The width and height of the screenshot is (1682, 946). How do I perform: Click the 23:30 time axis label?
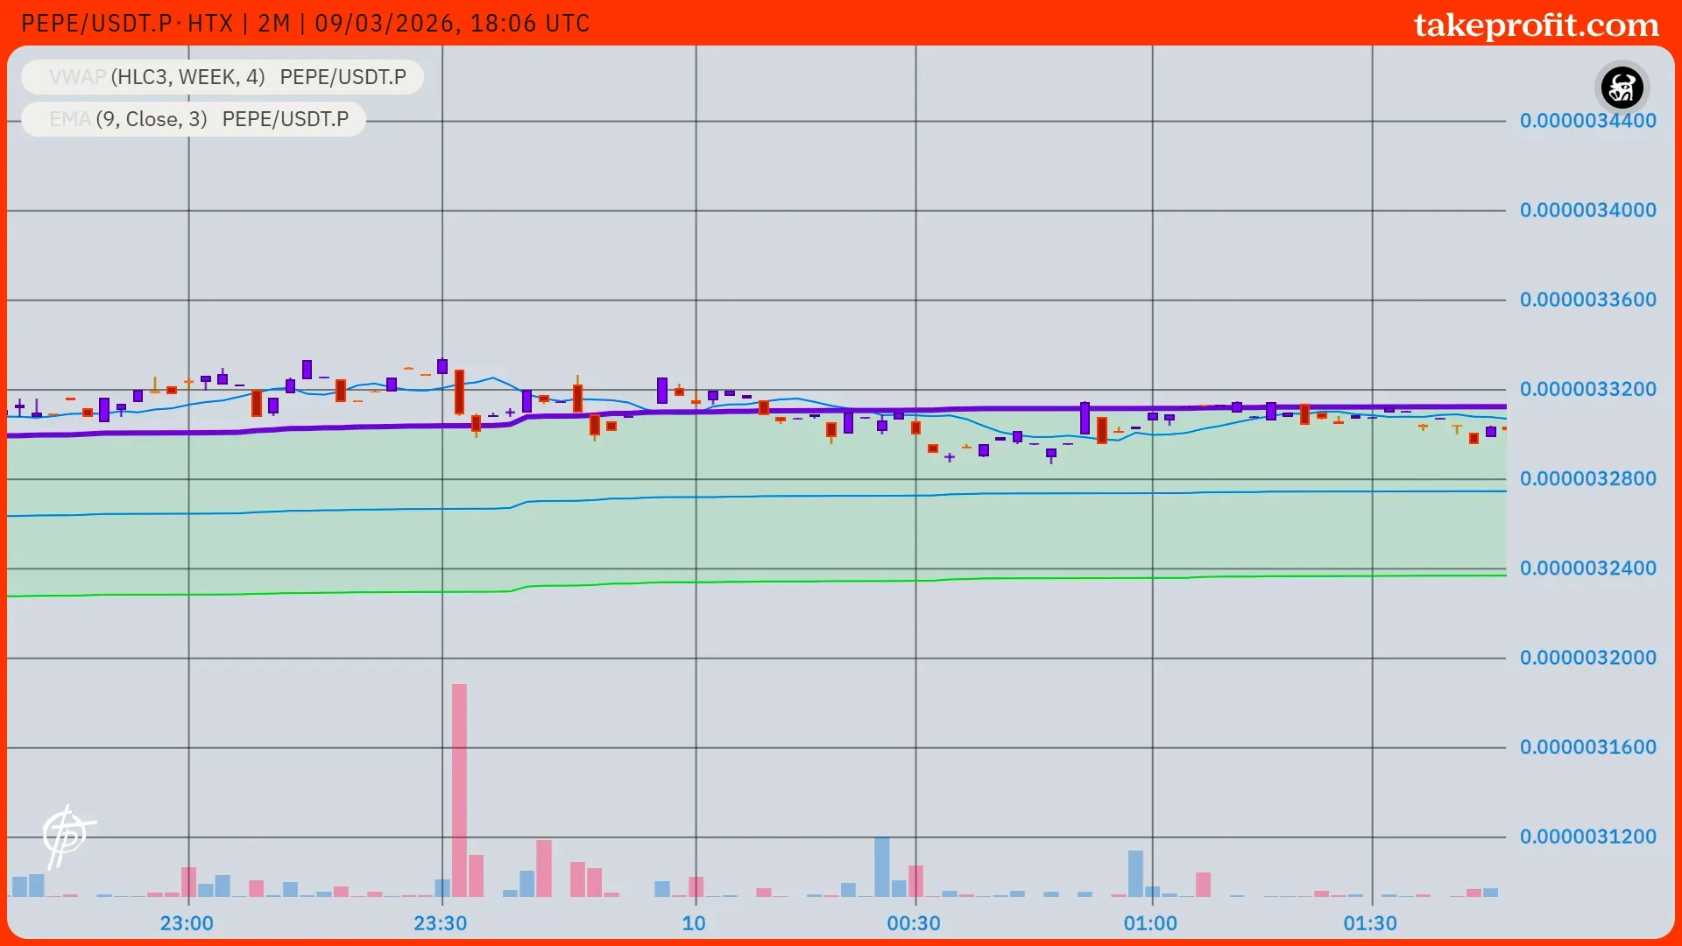441,923
